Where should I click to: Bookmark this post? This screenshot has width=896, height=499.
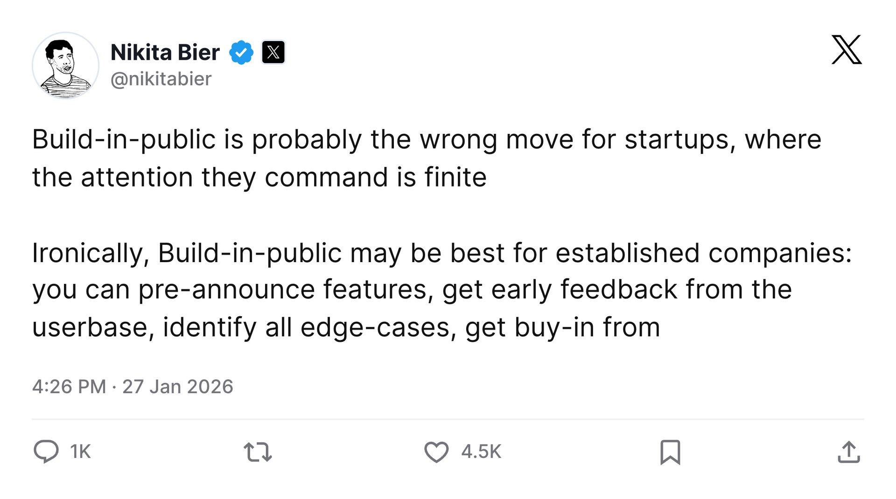click(x=670, y=452)
